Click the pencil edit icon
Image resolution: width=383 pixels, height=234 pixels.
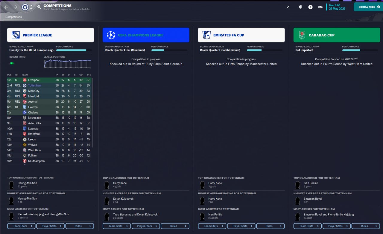pyautogui.click(x=288, y=7)
